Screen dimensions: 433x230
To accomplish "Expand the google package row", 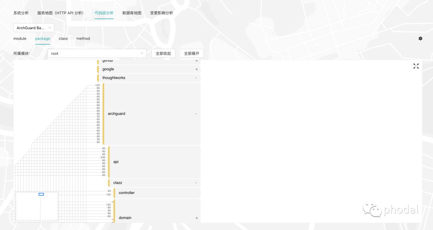I will 196,70.
